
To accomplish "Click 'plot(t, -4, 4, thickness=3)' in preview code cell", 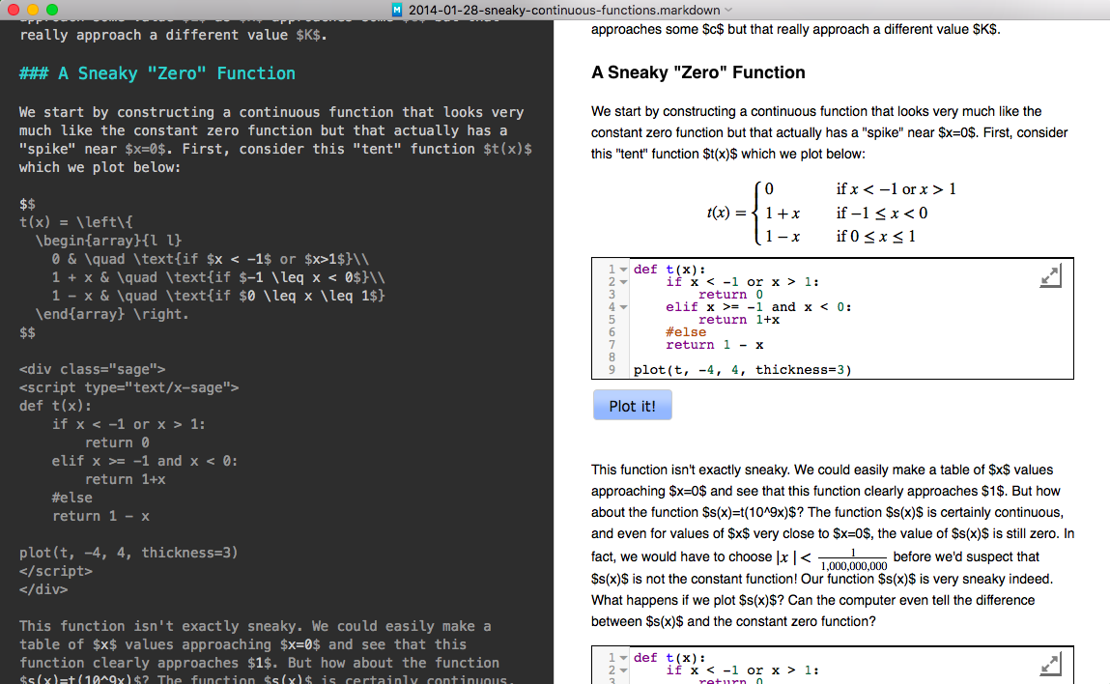I will pyautogui.click(x=743, y=370).
